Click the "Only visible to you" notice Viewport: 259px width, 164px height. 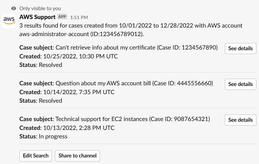[x=40, y=8]
